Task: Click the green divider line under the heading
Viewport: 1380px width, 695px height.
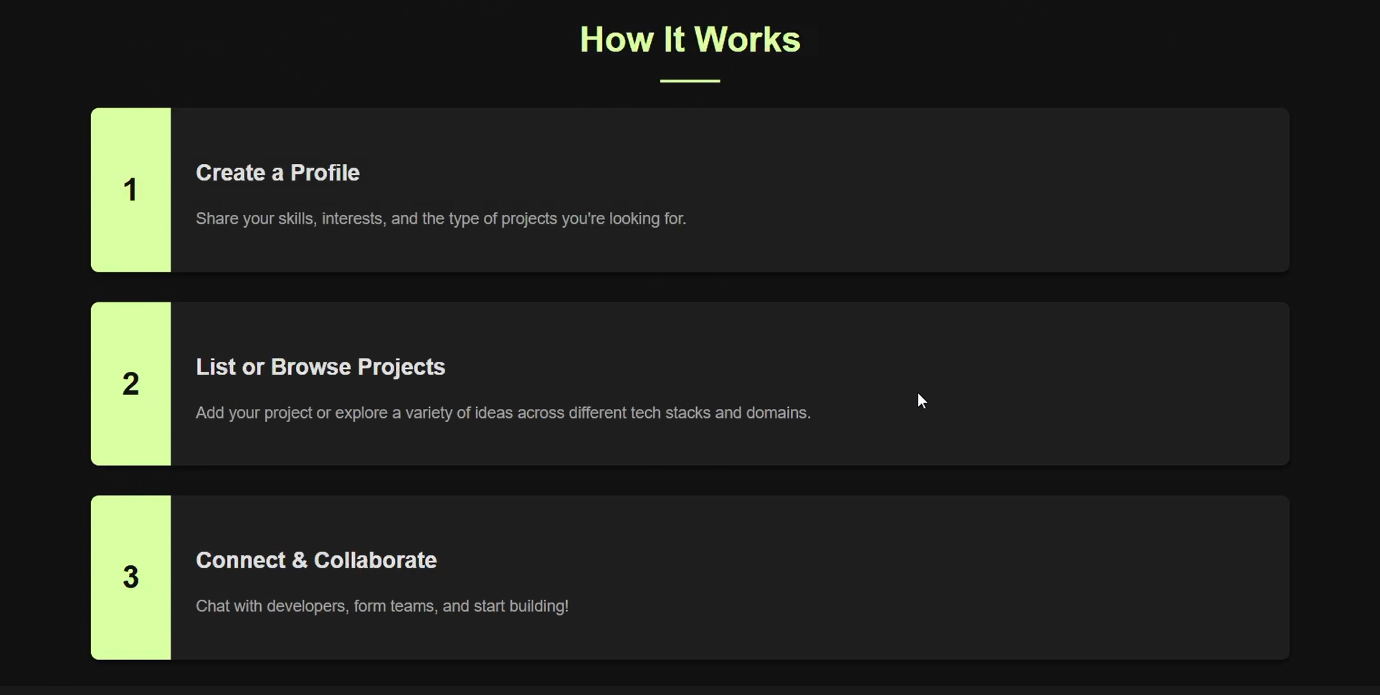Action: pos(690,81)
